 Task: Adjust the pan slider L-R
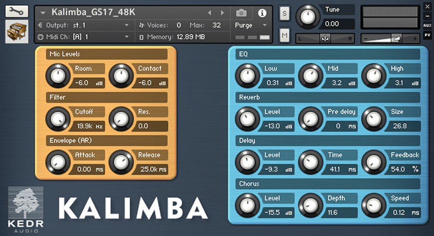pyautogui.click(x=325, y=39)
